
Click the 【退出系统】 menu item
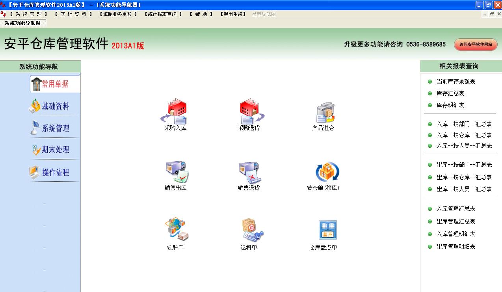tap(233, 14)
